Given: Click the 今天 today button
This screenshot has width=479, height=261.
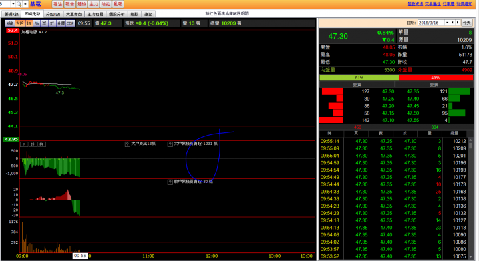Looking at the screenshot, I should [466, 23].
